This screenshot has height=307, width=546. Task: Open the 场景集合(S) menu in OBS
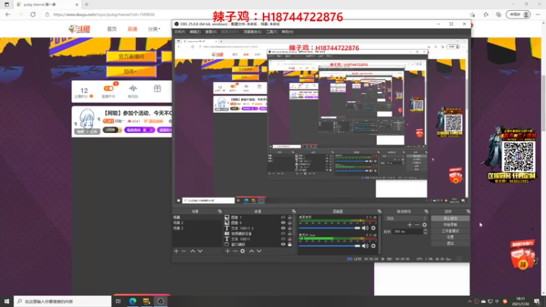point(253,31)
